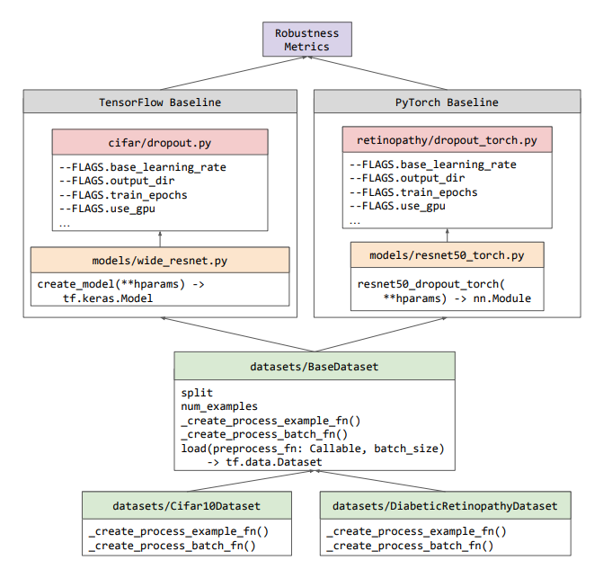Select the TensorFlow Baseline header
Screen dimensions: 612x578
pyautogui.click(x=160, y=102)
